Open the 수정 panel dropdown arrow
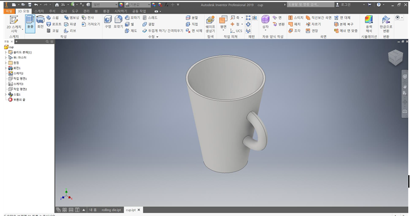410x216 pixels. [x=158, y=37]
